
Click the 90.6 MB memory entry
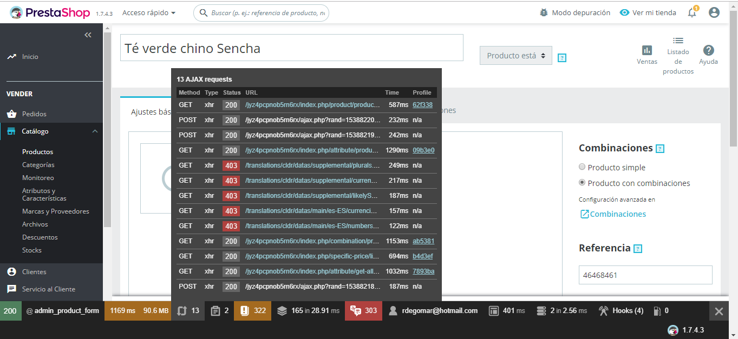(x=156, y=310)
